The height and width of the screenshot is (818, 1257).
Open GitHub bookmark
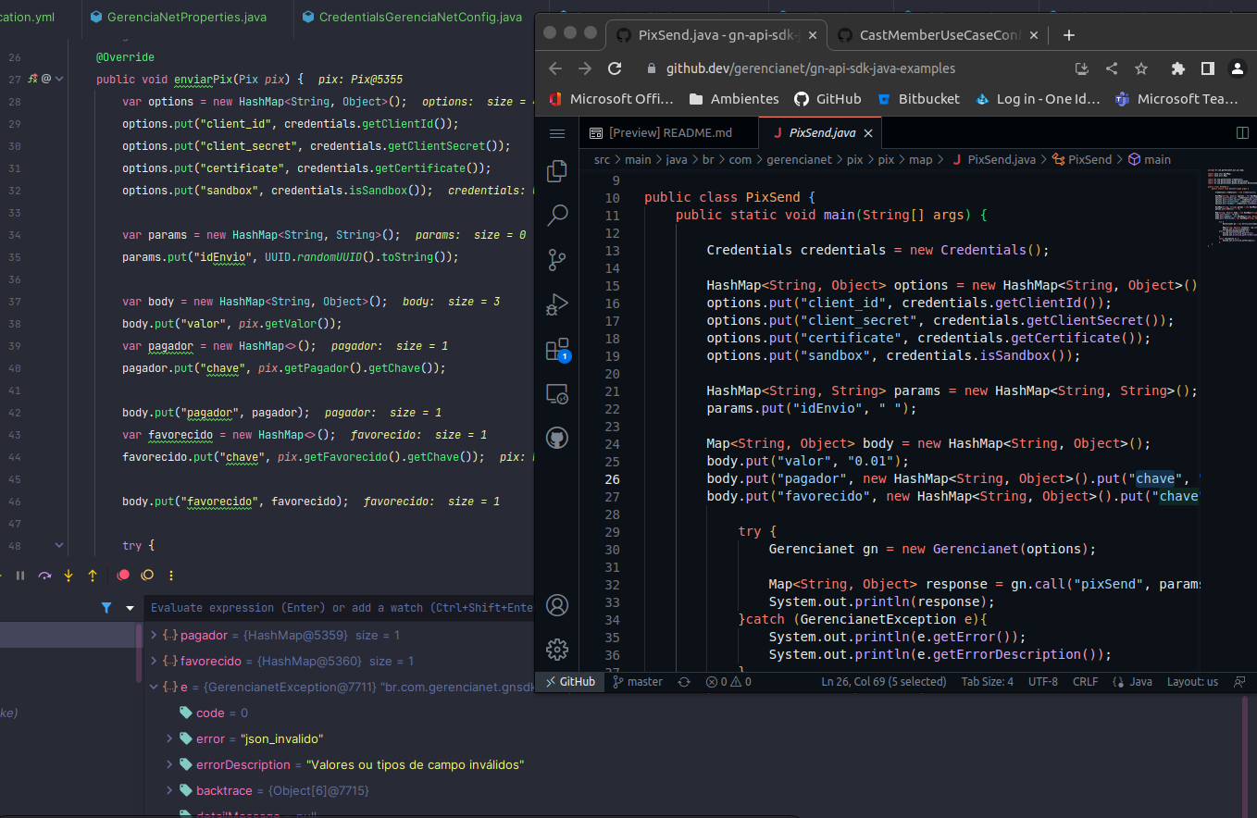[x=827, y=99]
